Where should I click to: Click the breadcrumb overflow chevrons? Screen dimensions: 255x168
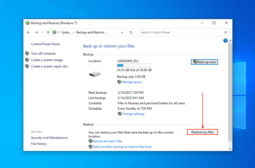pyautogui.click(x=59, y=32)
